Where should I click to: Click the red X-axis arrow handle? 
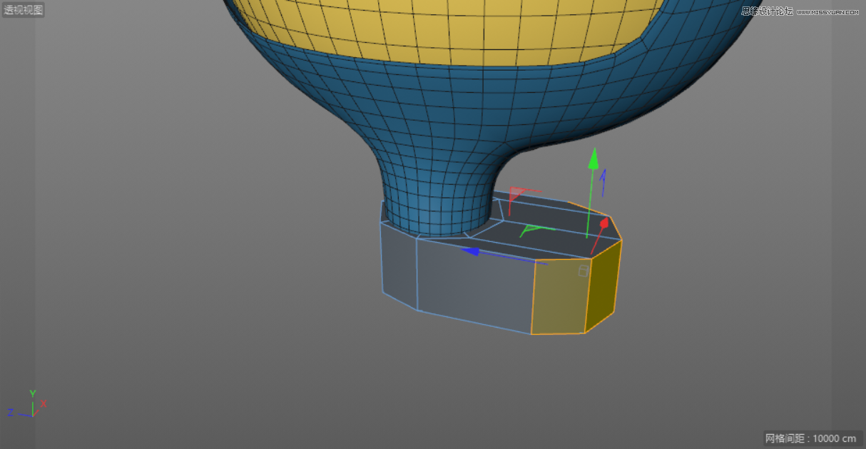[x=604, y=224]
